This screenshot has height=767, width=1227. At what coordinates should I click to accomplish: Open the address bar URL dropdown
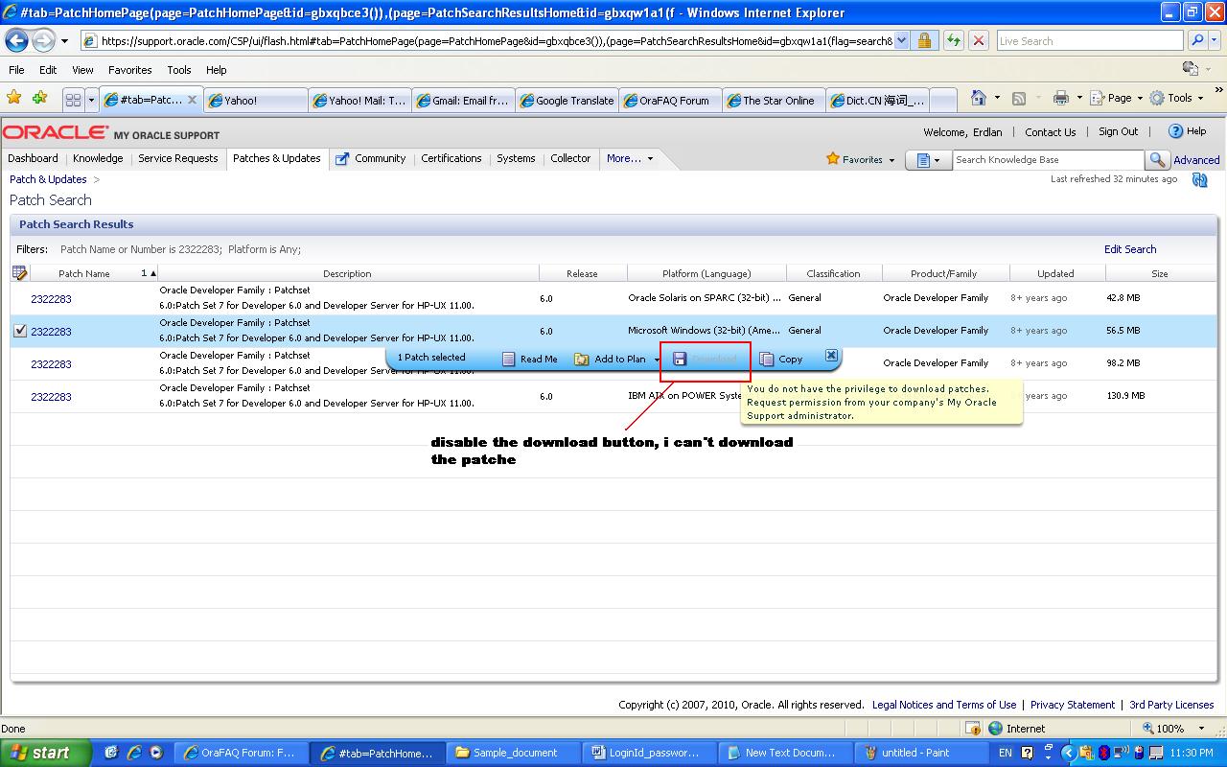click(901, 41)
